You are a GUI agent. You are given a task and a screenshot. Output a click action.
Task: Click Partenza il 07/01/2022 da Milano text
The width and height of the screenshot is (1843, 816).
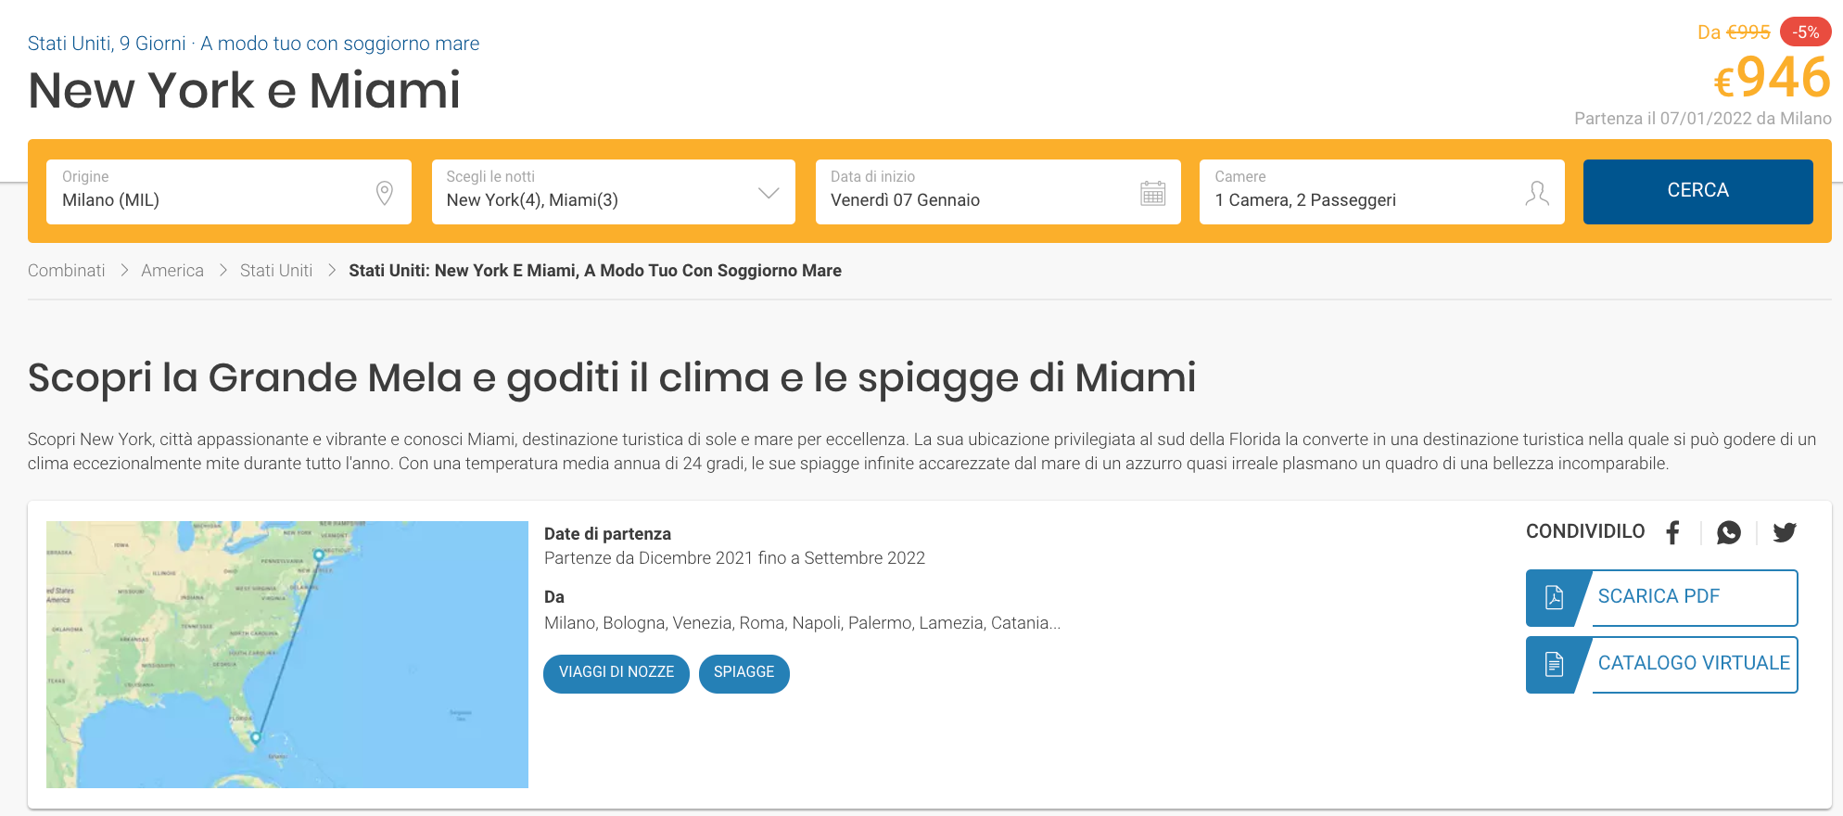(1703, 119)
